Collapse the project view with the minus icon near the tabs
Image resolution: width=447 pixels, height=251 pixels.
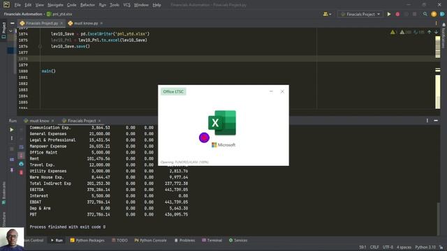click(x=13, y=23)
